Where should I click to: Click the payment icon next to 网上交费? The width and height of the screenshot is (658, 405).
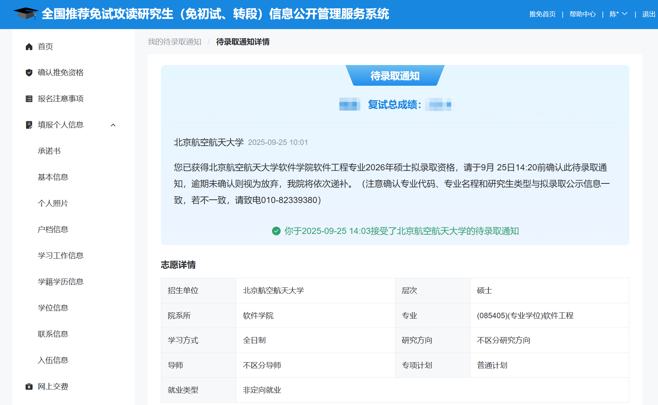tap(29, 386)
